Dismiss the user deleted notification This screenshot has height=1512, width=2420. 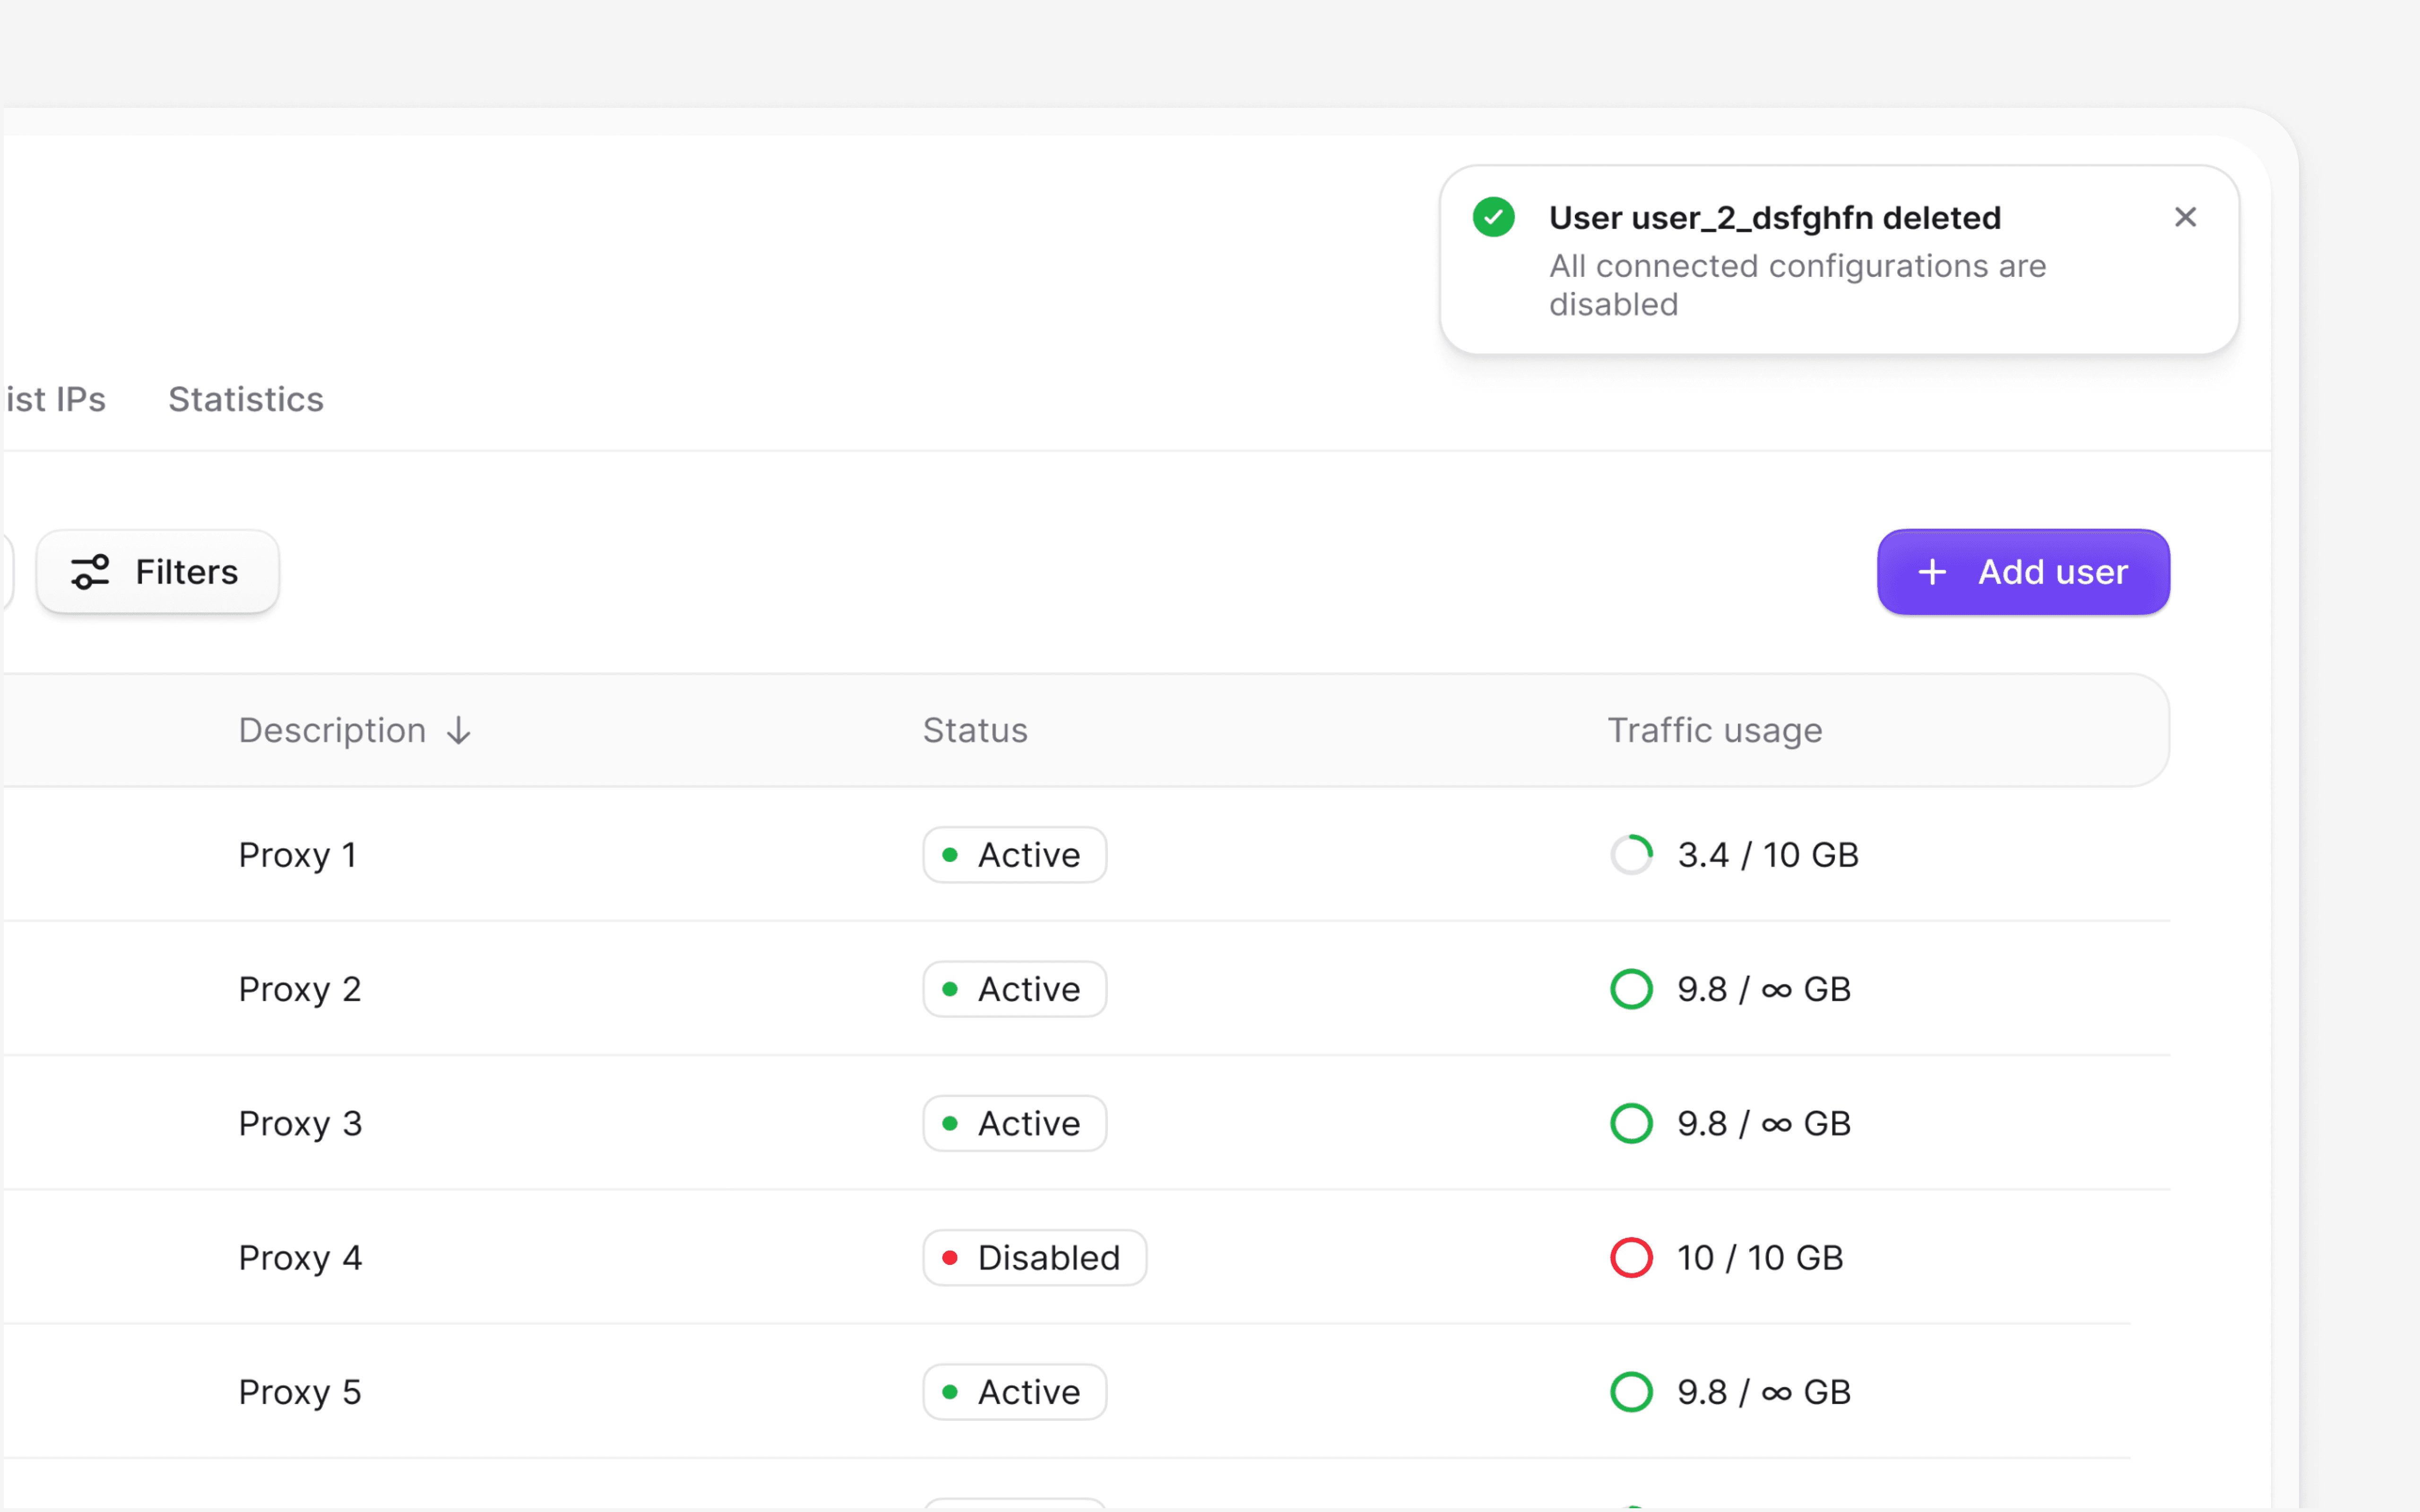click(2185, 217)
